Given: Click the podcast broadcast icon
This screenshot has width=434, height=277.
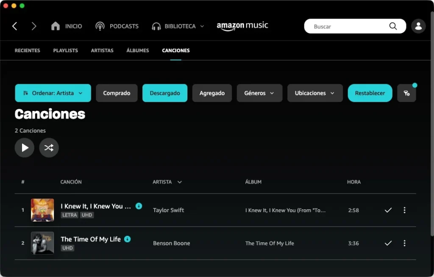Looking at the screenshot, I should (x=100, y=26).
